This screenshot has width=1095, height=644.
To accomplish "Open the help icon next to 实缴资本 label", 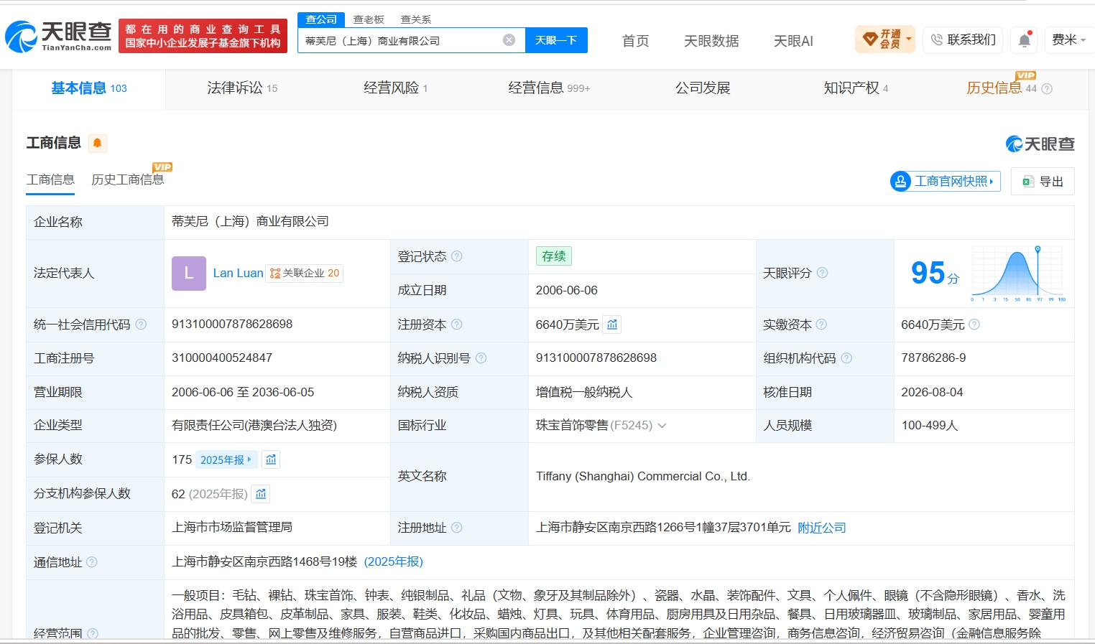I will point(822,325).
